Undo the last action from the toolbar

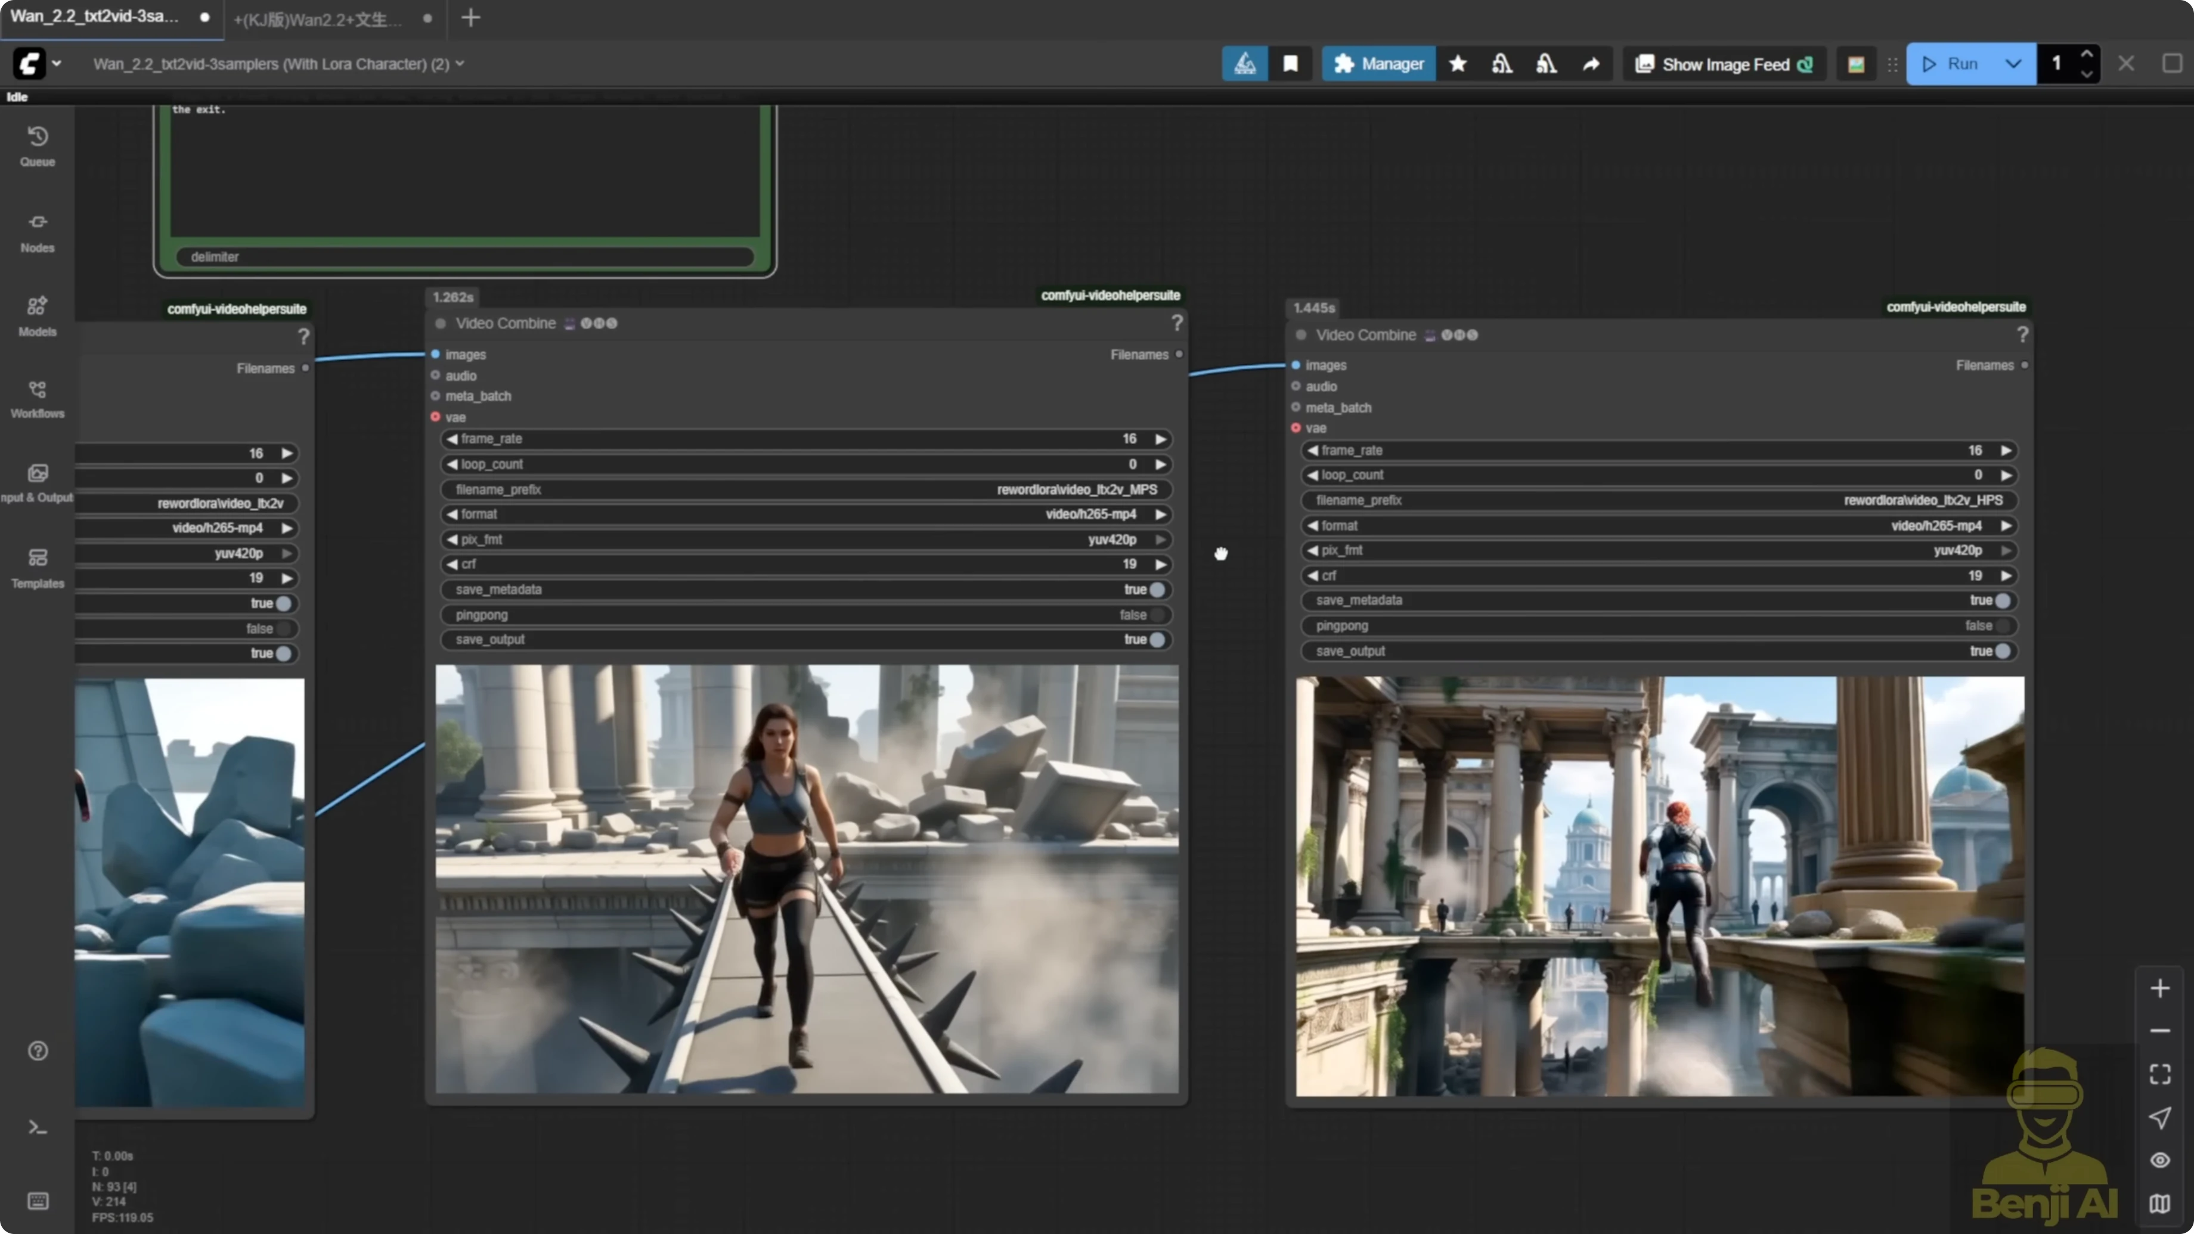tap(1502, 64)
